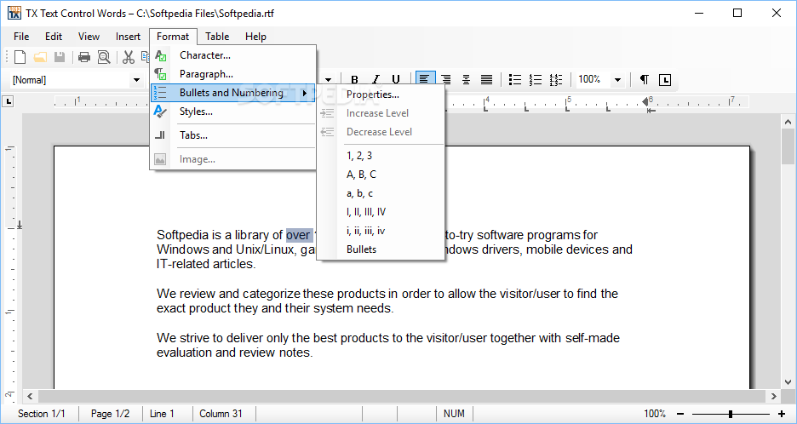This screenshot has height=424, width=797.
Task: Choose Character... from Format menu
Action: pos(232,55)
